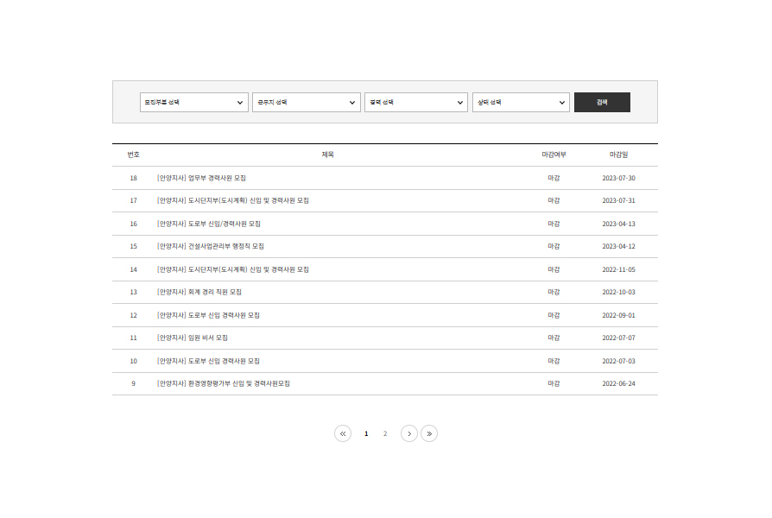
Task: Open post 18 업무부 경력사원 모집
Action: click(x=201, y=178)
